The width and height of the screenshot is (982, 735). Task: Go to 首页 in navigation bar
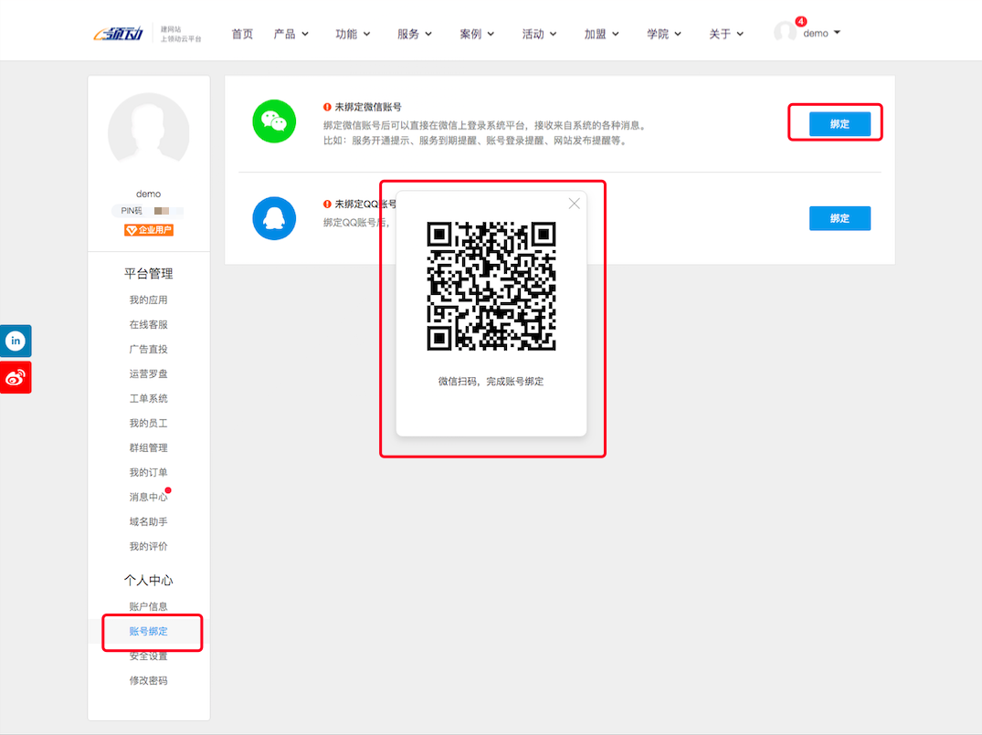pos(242,34)
